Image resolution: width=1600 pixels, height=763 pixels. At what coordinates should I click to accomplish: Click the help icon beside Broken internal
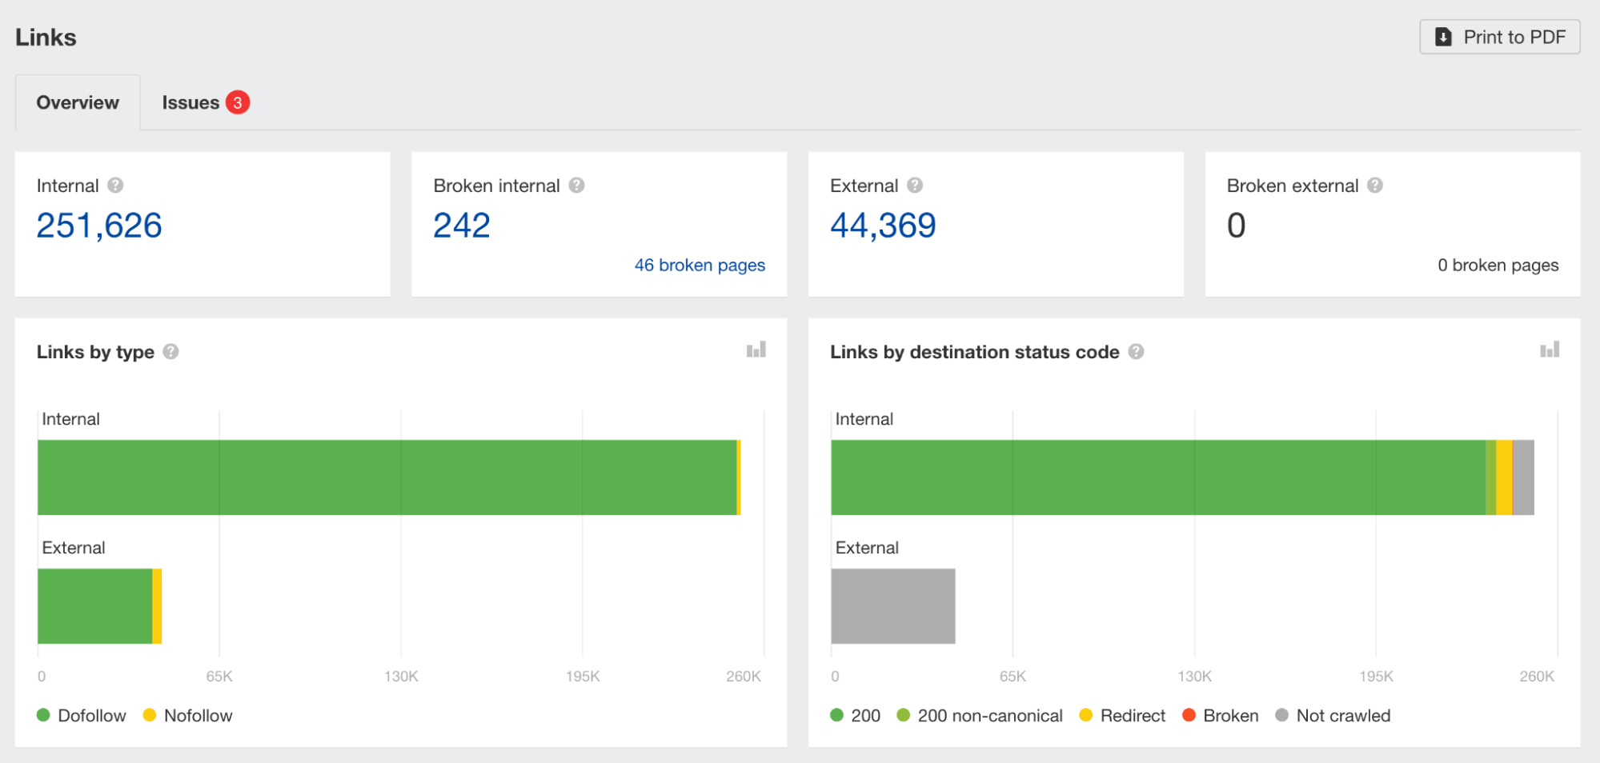click(x=576, y=186)
